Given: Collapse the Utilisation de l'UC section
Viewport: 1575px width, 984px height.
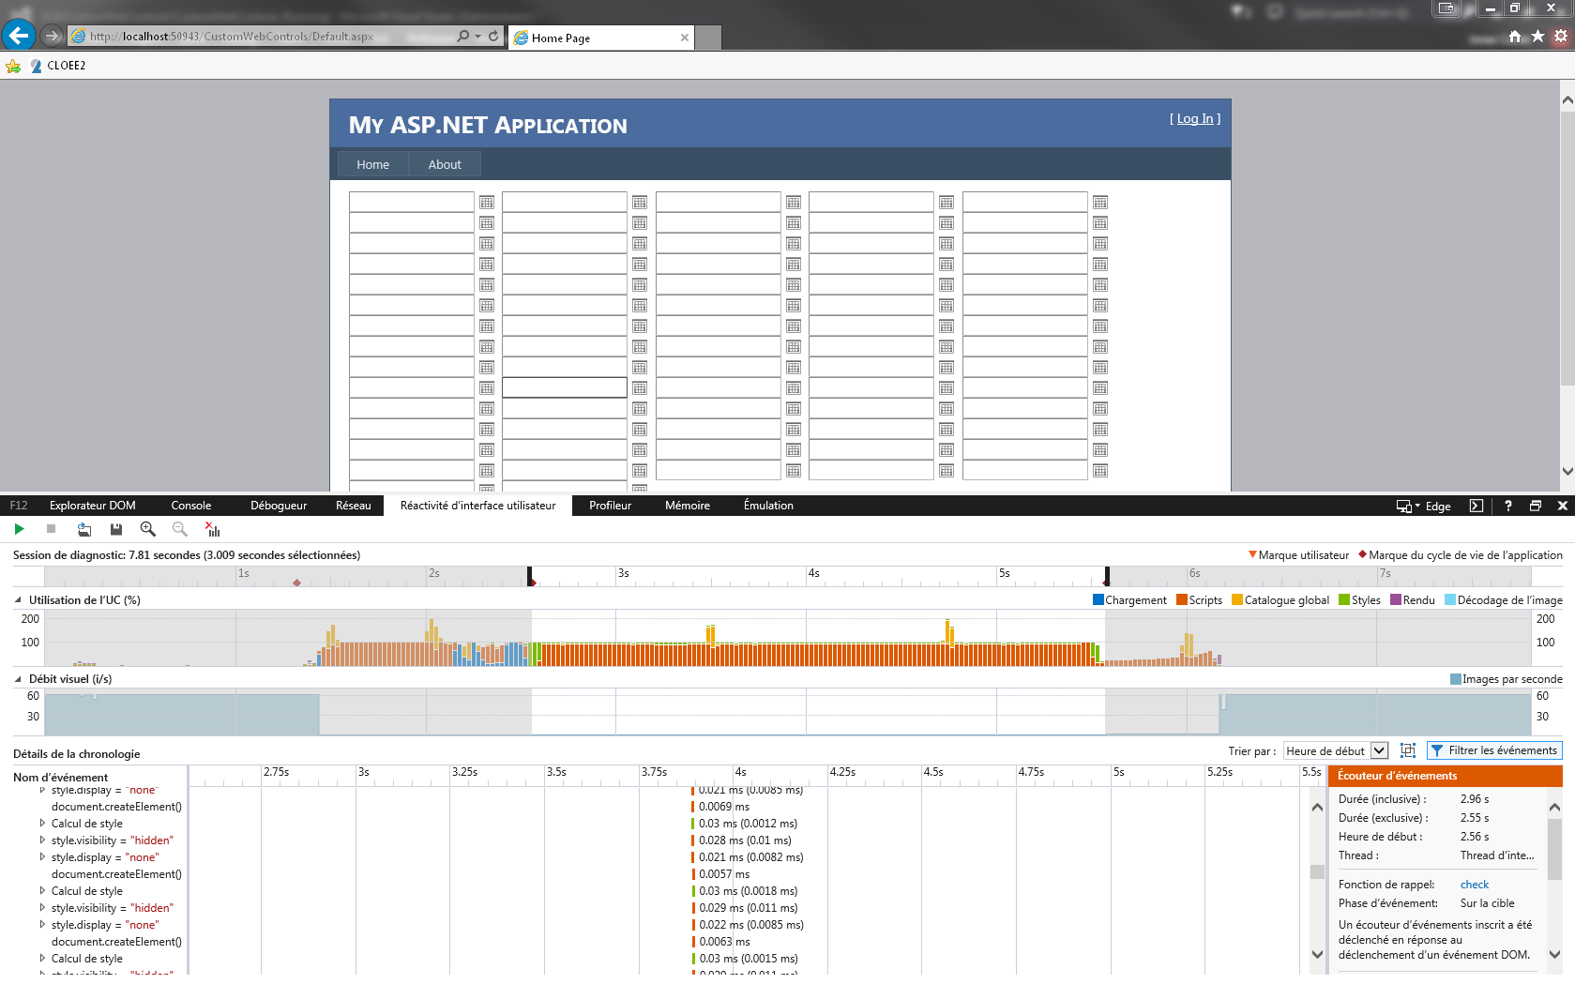Looking at the screenshot, I should pyautogui.click(x=18, y=600).
